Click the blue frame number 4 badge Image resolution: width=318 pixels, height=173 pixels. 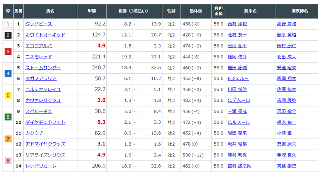(x=8, y=73)
